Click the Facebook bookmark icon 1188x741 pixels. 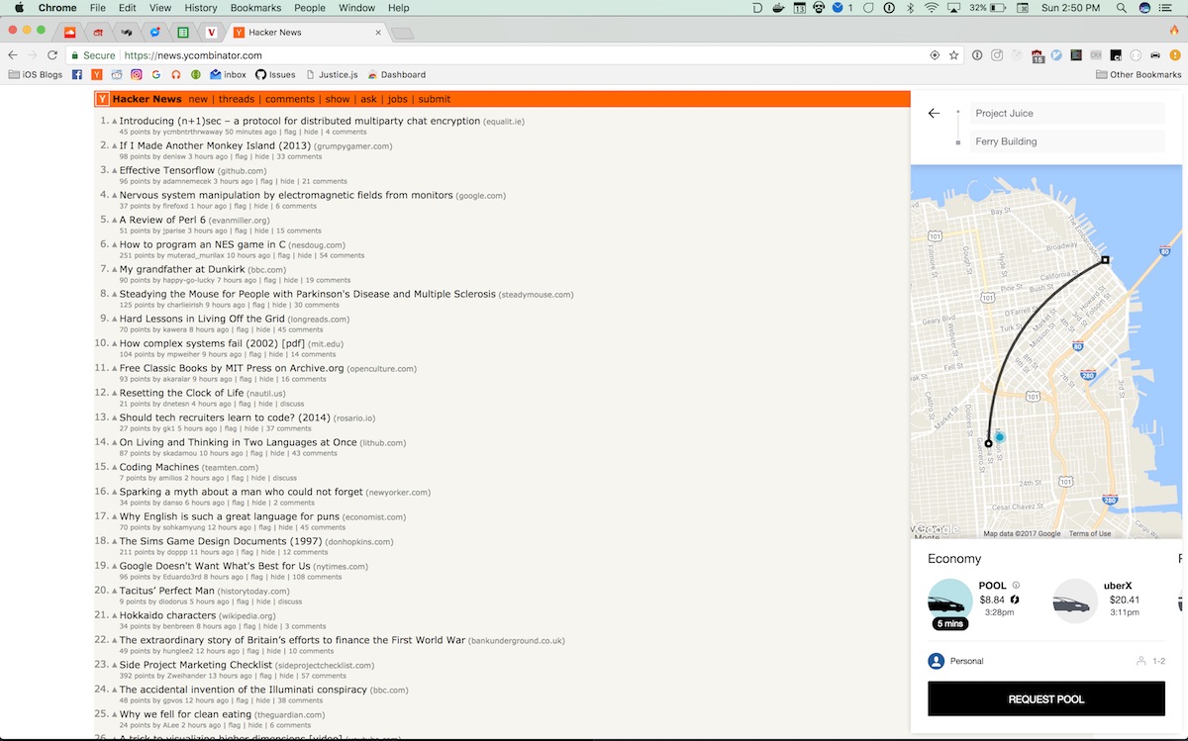76,74
